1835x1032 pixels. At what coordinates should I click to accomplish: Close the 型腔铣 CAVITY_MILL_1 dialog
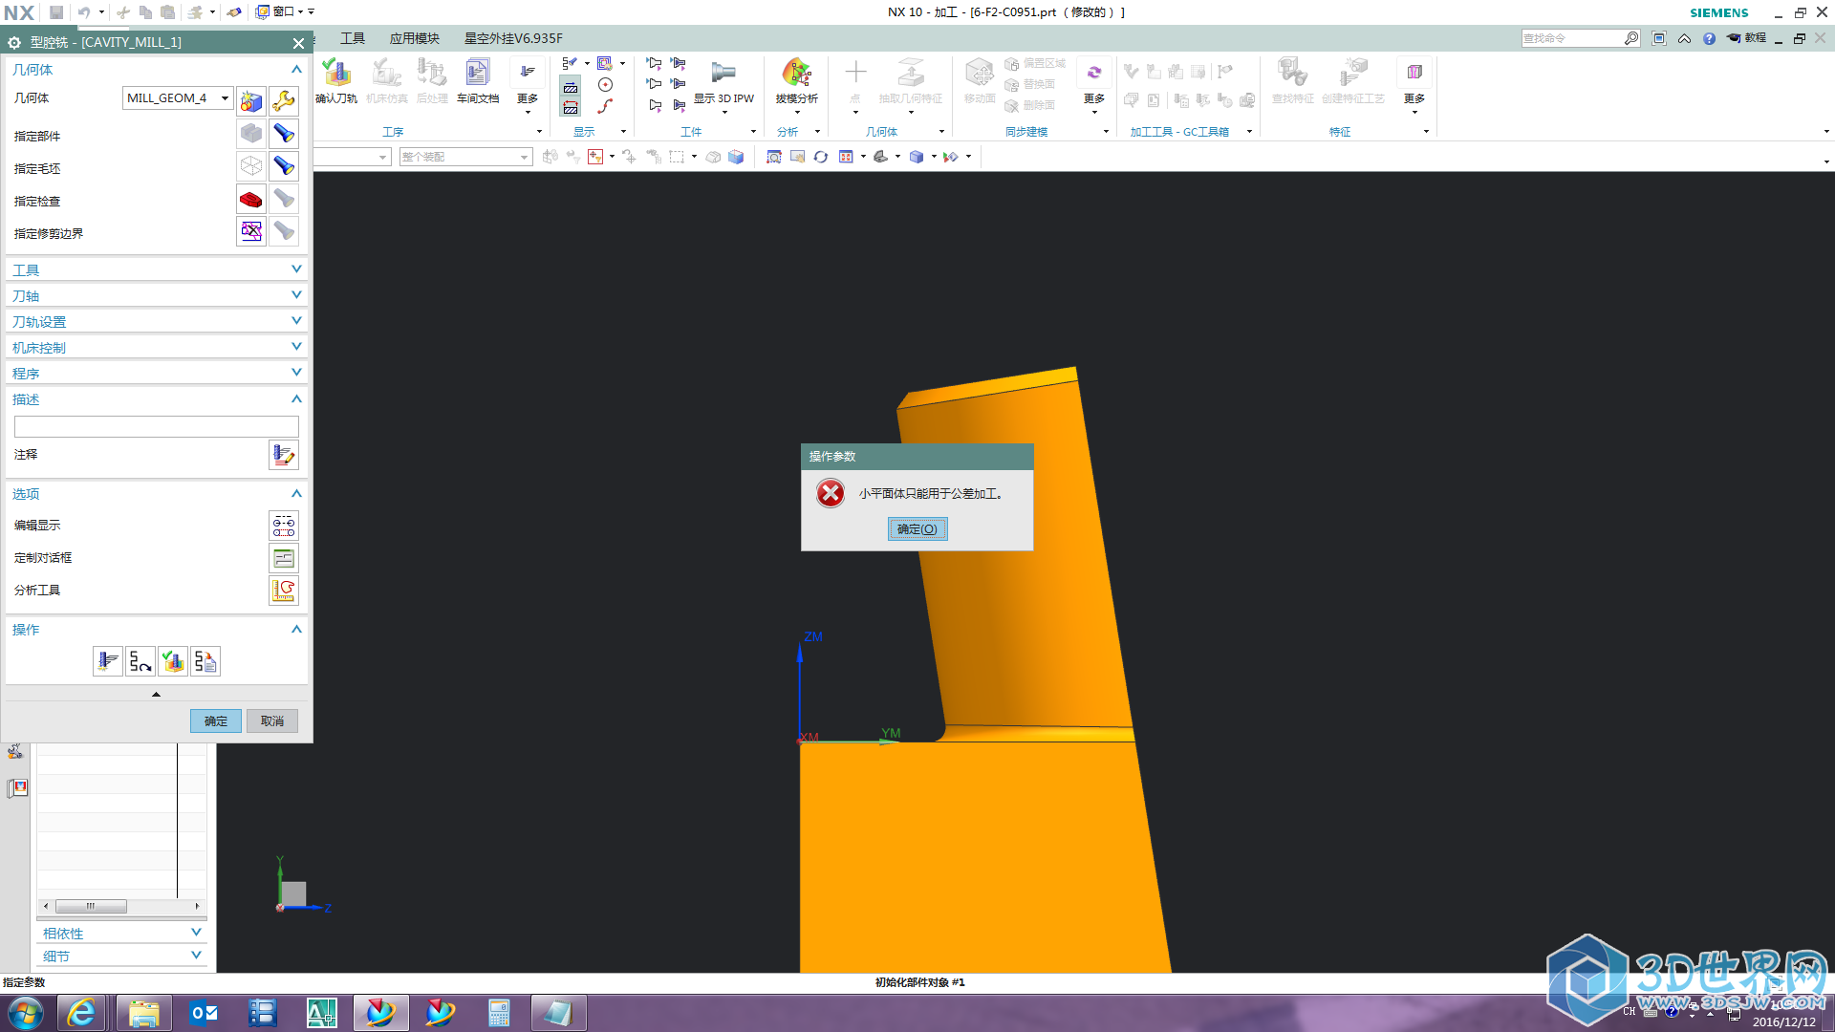(x=298, y=43)
